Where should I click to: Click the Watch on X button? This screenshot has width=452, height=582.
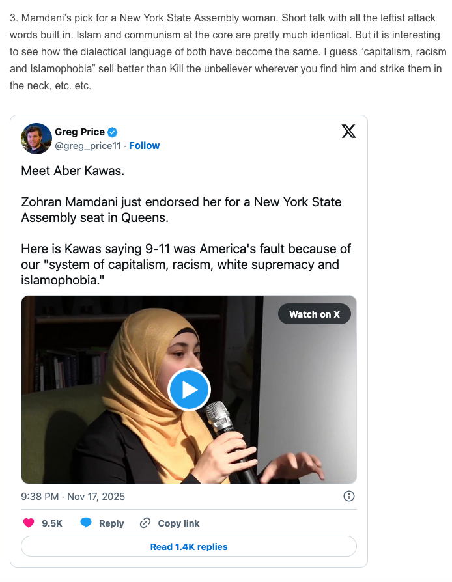coord(314,314)
